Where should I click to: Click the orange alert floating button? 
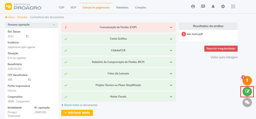pos(247,80)
